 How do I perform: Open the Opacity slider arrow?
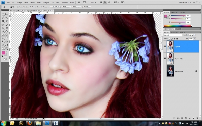[194, 35]
